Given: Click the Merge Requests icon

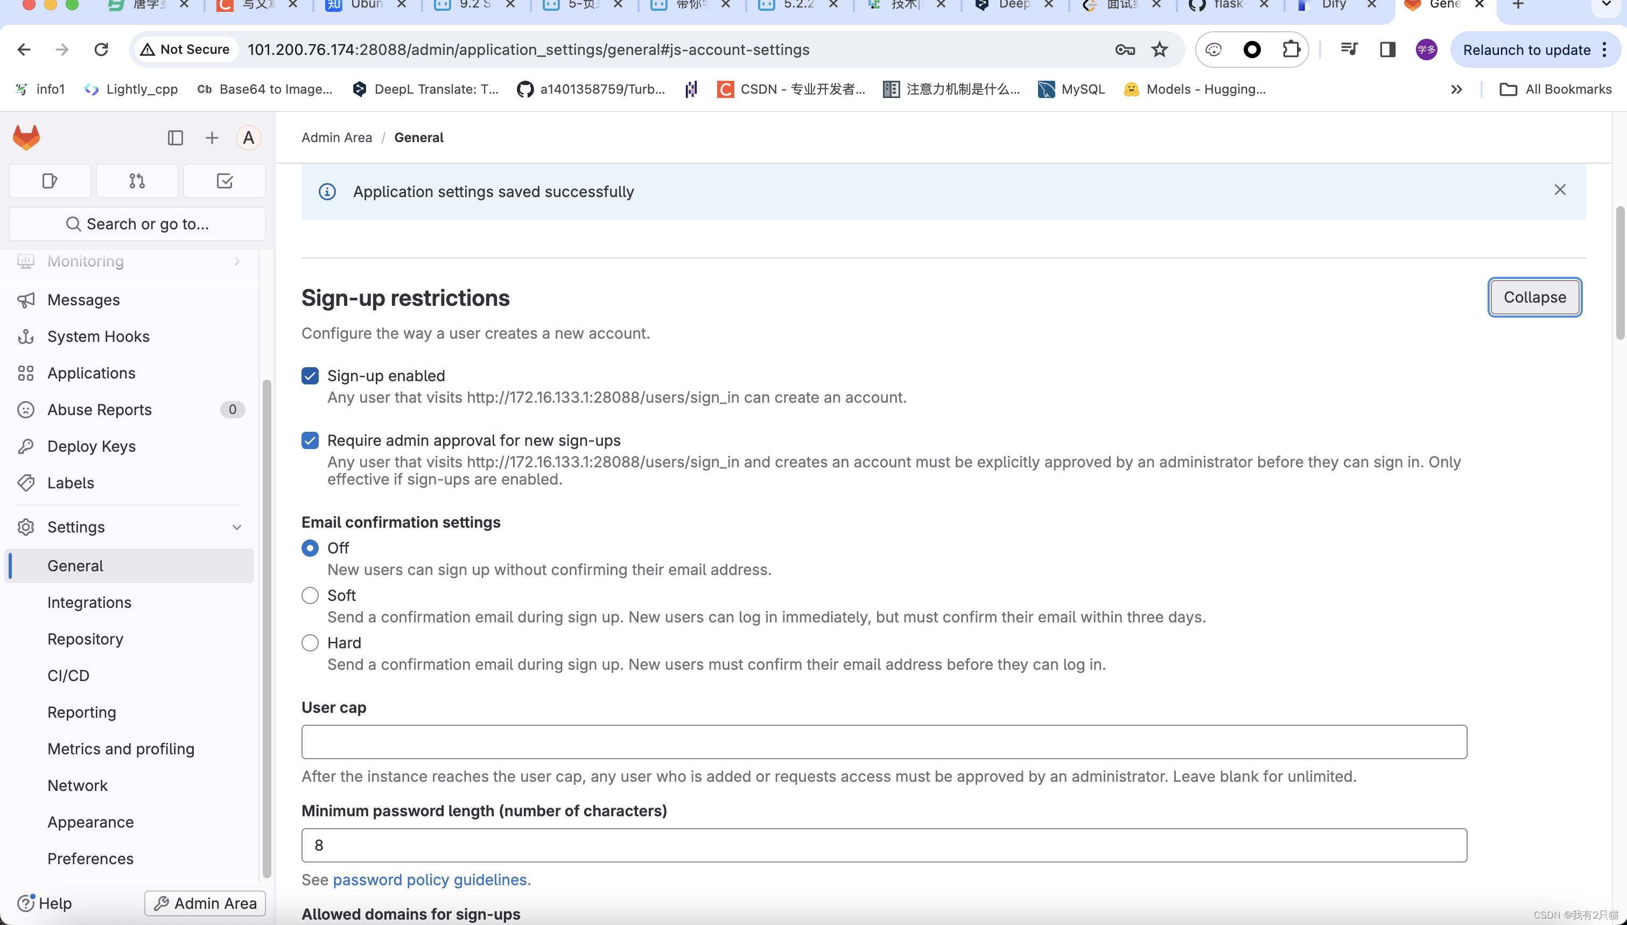Looking at the screenshot, I should coord(136,181).
